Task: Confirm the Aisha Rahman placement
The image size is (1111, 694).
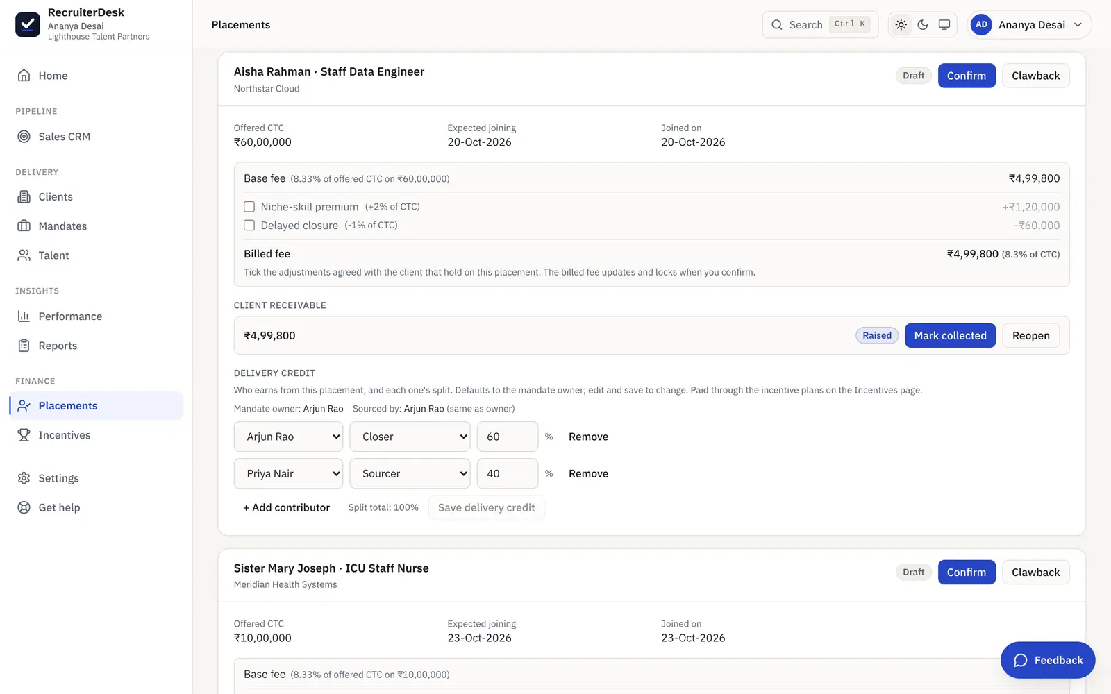Action: coord(967,76)
